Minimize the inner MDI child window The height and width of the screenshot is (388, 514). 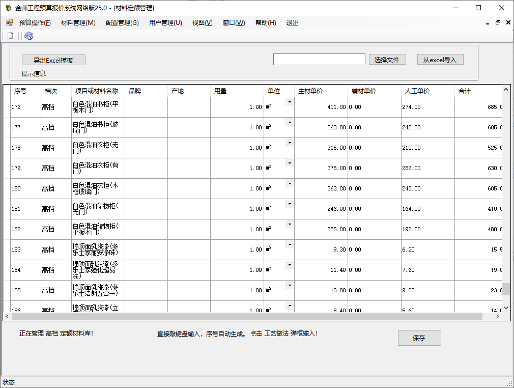(x=488, y=22)
